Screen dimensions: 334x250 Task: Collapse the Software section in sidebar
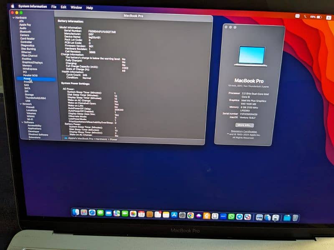tap(22, 122)
